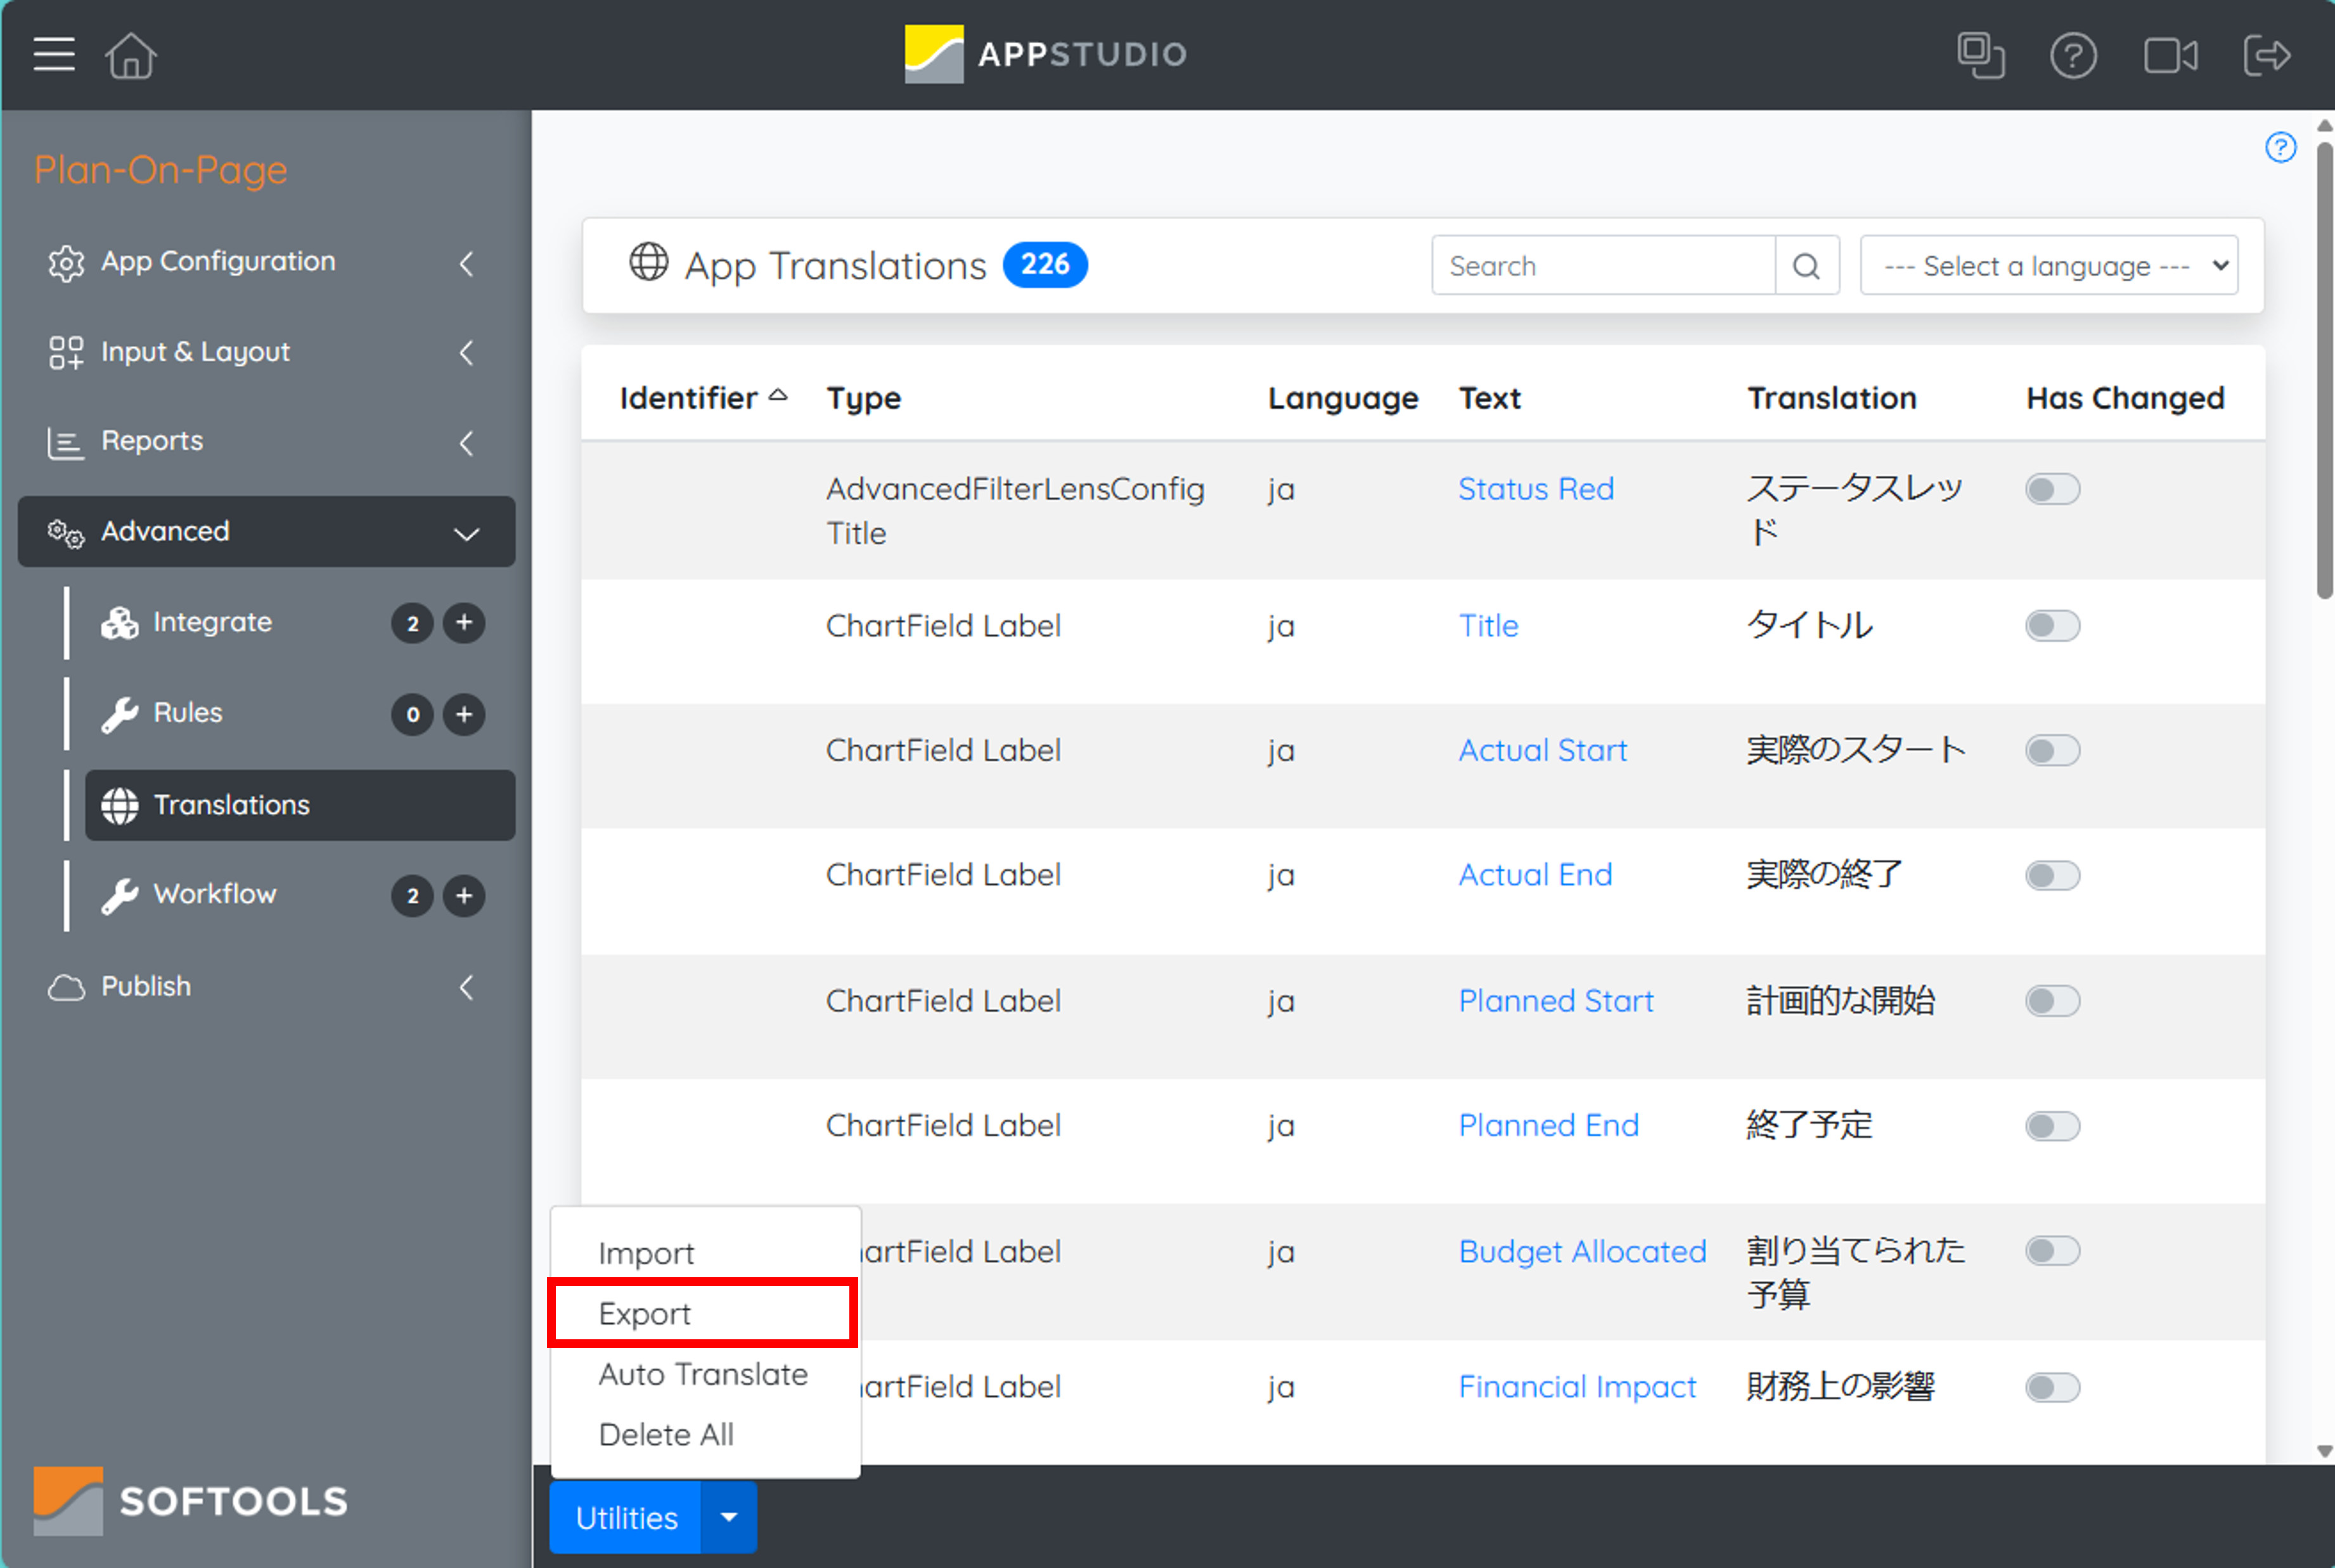
Task: Click the vertical scrollbar thumb
Action: 2324,370
